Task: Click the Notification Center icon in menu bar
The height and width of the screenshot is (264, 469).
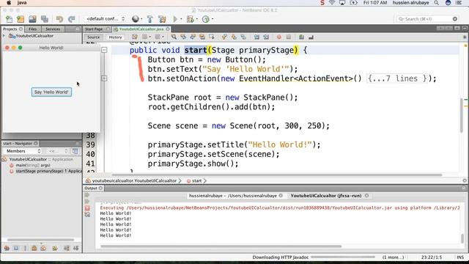Action: 459,3
